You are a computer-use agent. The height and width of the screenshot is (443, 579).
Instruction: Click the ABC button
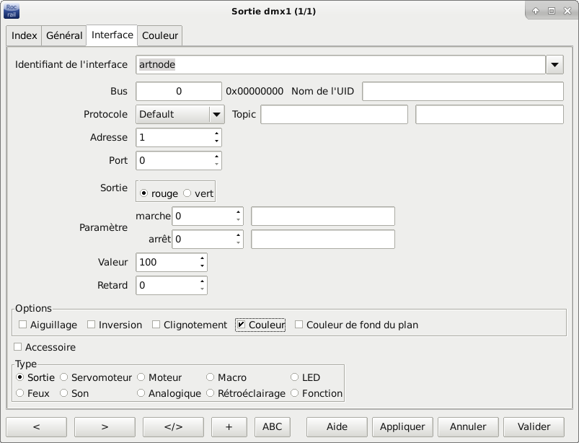coord(272,426)
